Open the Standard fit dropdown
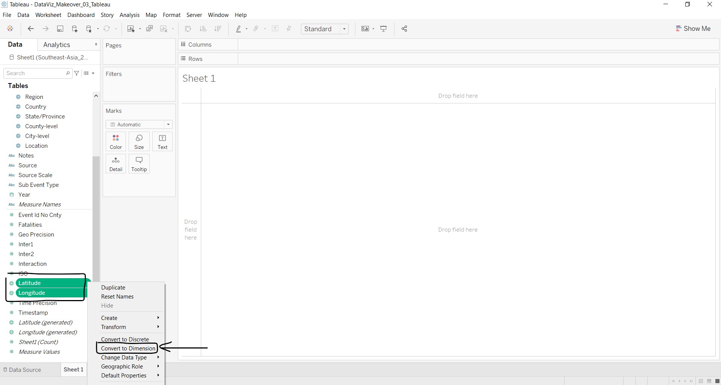721x385 pixels. (x=325, y=29)
